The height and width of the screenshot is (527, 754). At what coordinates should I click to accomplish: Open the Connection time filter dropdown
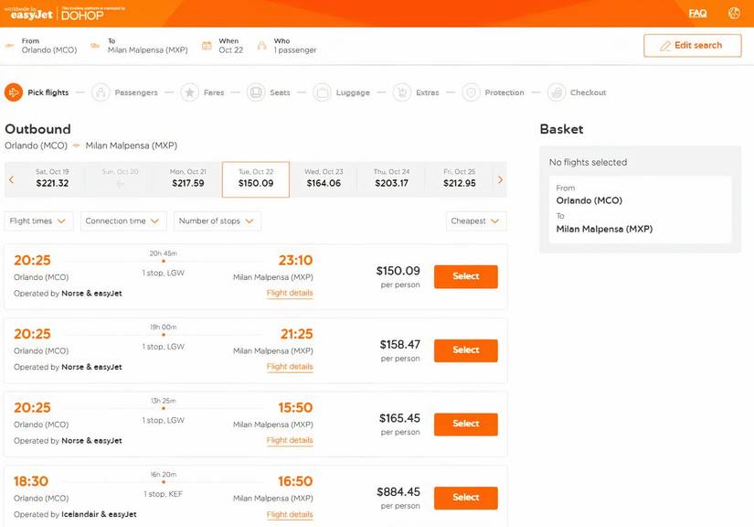[x=123, y=220]
